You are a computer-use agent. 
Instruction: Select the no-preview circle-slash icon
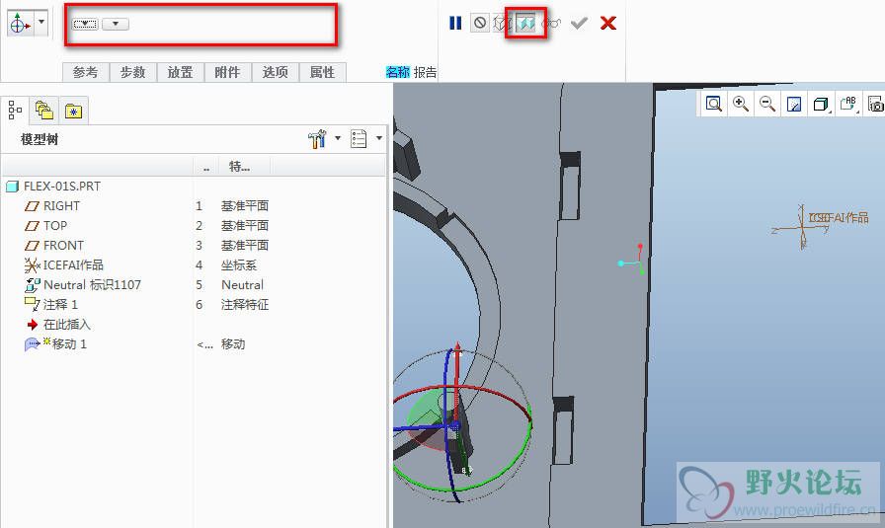tap(480, 23)
